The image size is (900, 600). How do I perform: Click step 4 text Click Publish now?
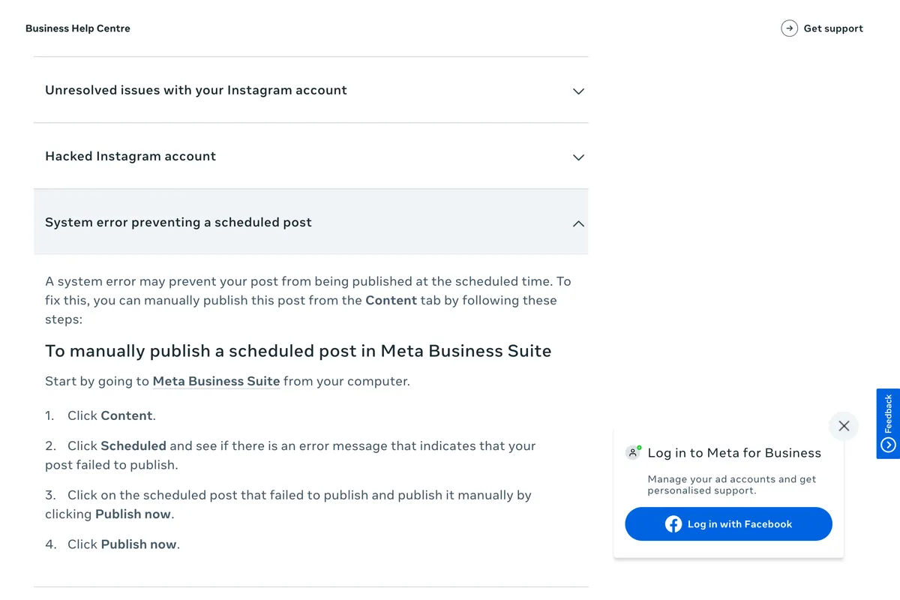pos(124,544)
